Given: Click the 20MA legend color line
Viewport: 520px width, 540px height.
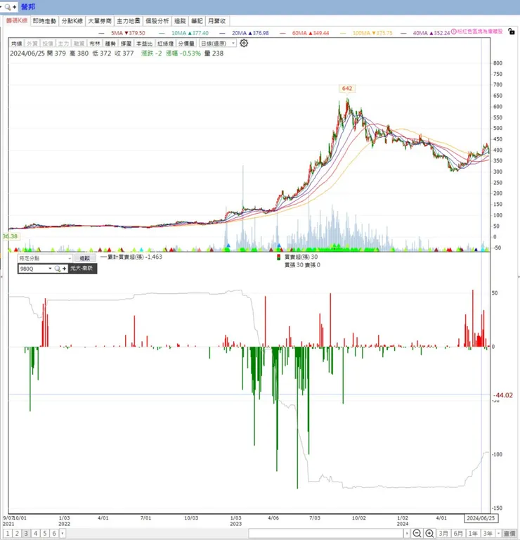Looking at the screenshot, I should (222, 34).
